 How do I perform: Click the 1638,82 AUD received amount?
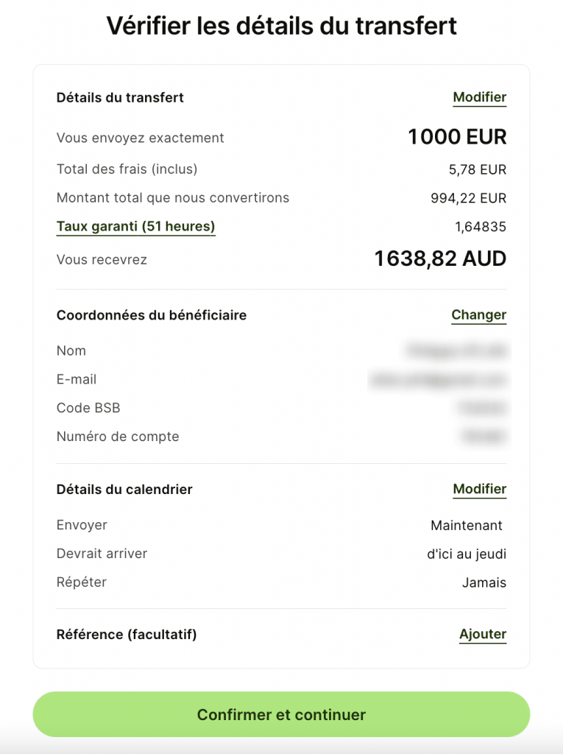(x=440, y=258)
